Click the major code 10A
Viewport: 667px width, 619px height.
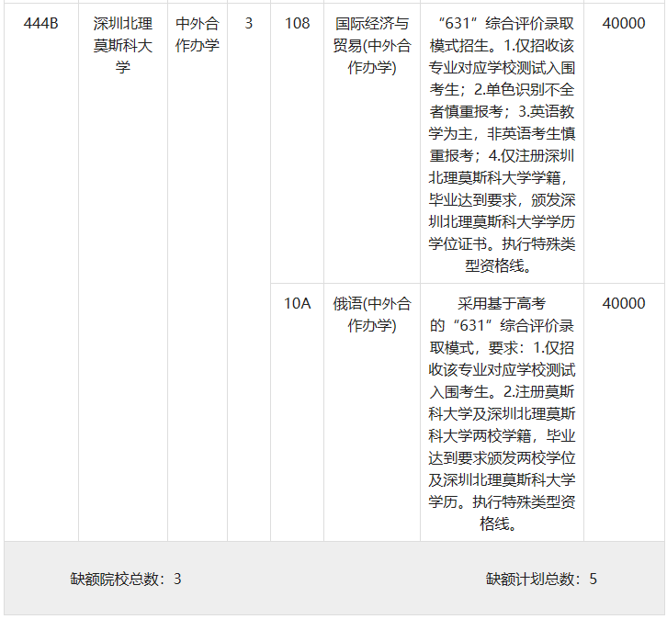pyautogui.click(x=297, y=304)
